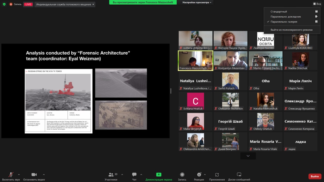This screenshot has width=324, height=182.
Task: Select Даша Венгрин participant tile
Action: click(230, 142)
